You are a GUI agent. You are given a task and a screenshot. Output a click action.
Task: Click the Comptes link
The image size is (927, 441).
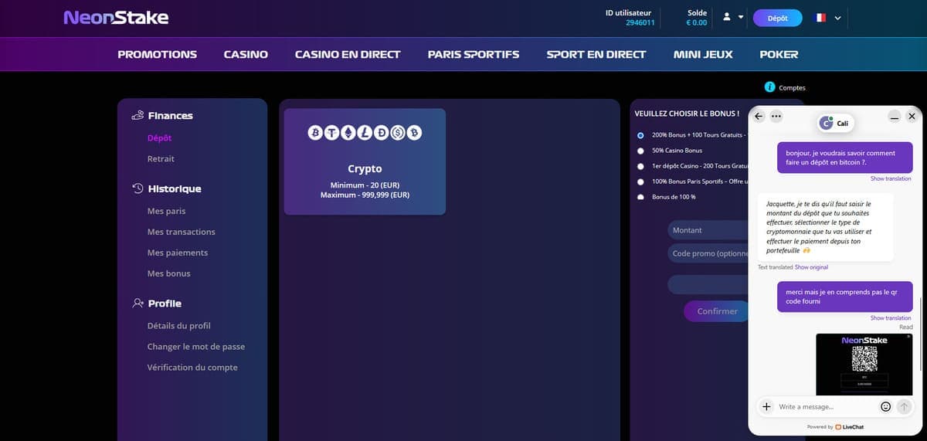(792, 88)
